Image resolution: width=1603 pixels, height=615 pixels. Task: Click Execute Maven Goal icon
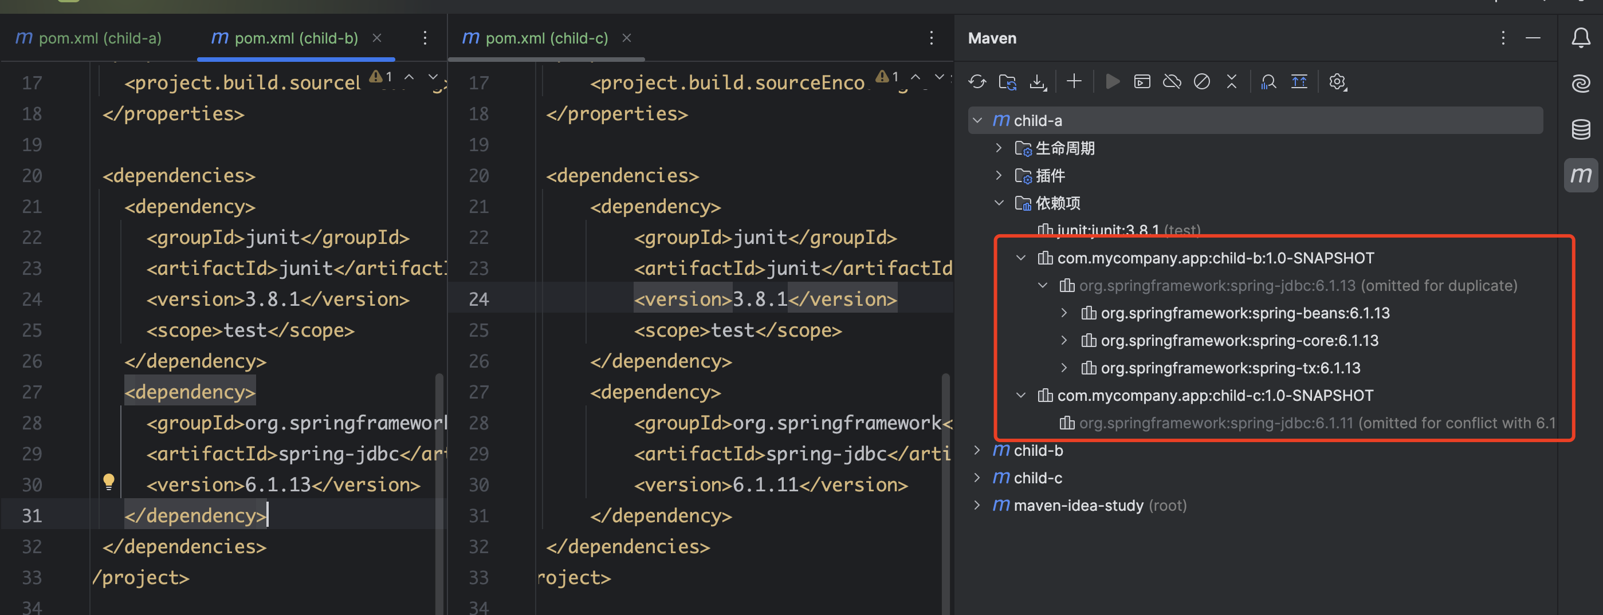(x=1142, y=81)
